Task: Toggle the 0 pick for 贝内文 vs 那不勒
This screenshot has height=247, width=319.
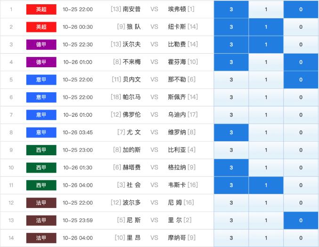Action: coord(301,80)
